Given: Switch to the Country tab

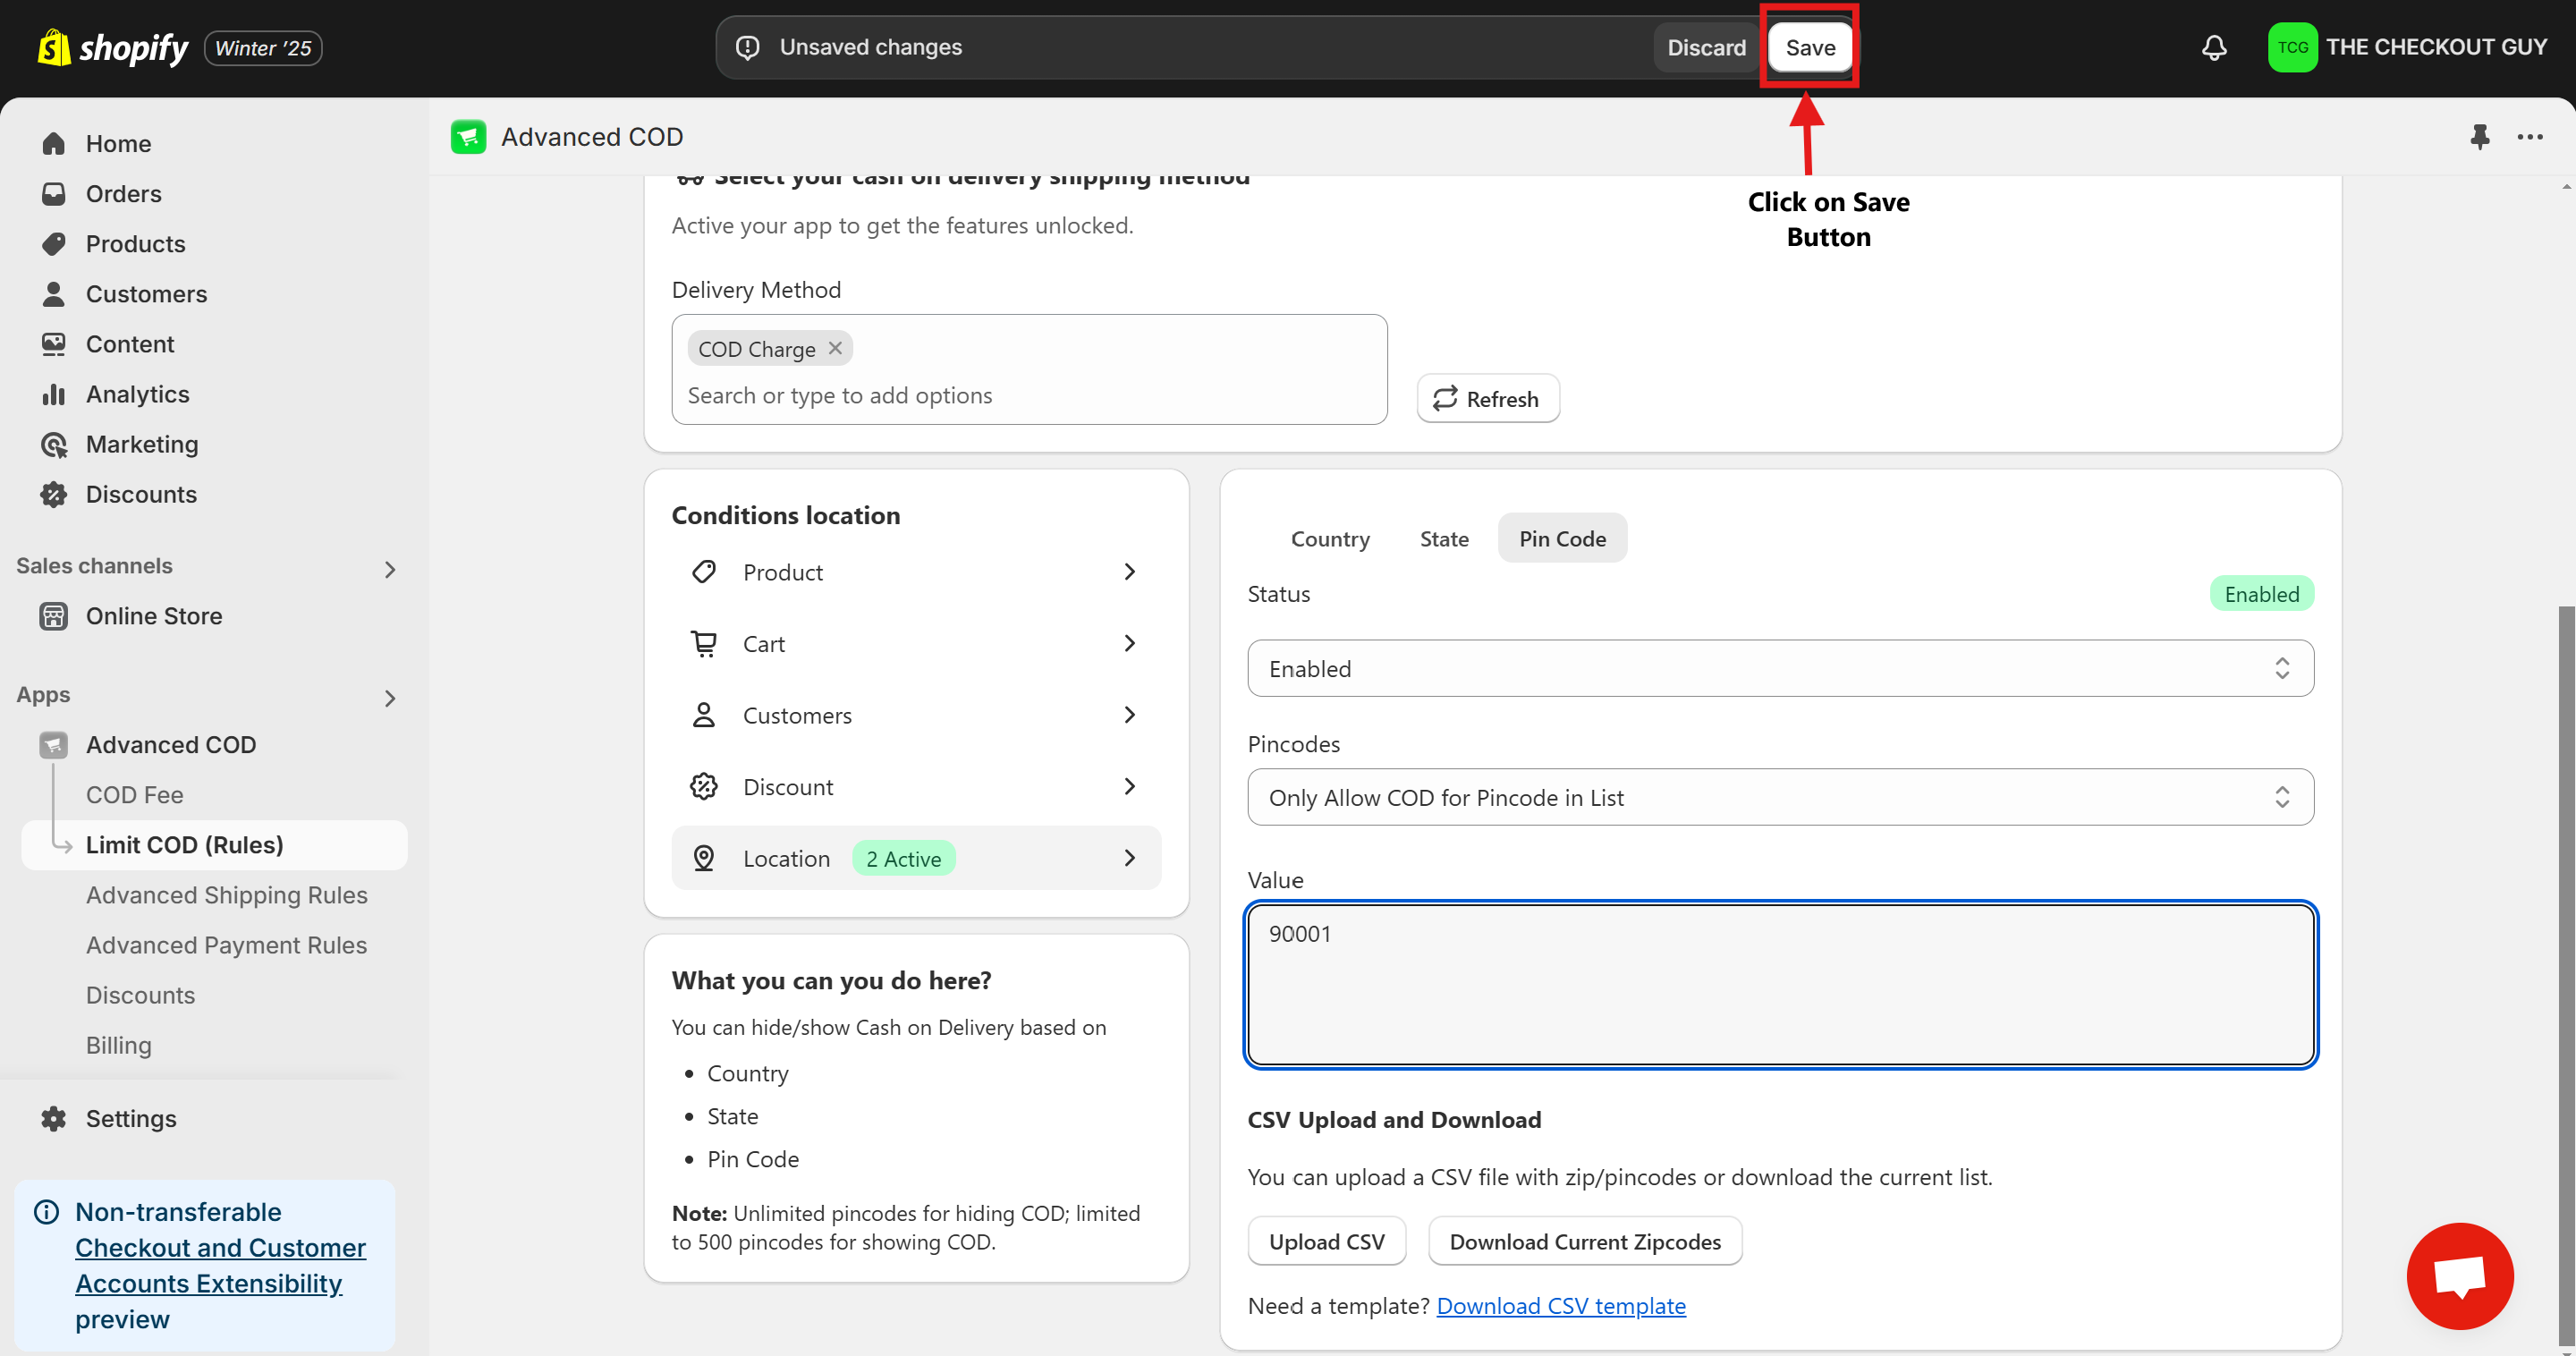Looking at the screenshot, I should 1330,538.
